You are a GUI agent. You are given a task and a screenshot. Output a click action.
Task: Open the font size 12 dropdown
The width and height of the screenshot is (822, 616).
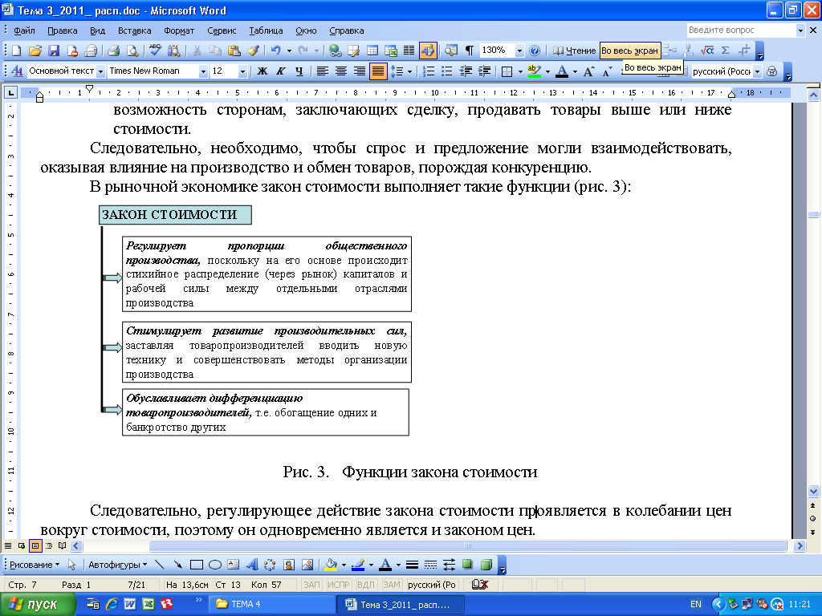coord(242,71)
